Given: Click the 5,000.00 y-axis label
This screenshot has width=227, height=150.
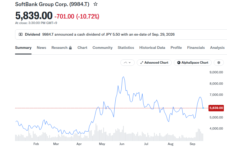Looking at the screenshot, I should coord(216,117).
